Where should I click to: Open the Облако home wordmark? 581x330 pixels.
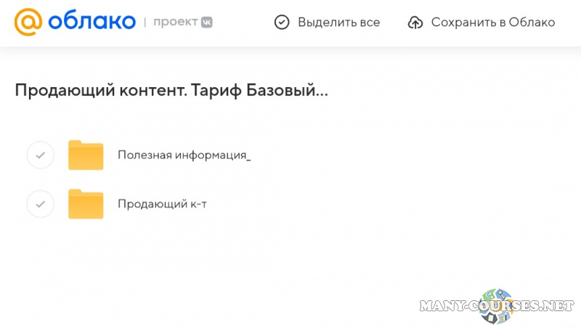[92, 22]
